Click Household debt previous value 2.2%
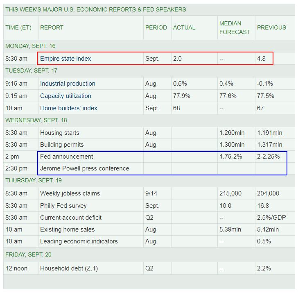Image resolution: width=298 pixels, height=293 pixels. click(264, 268)
